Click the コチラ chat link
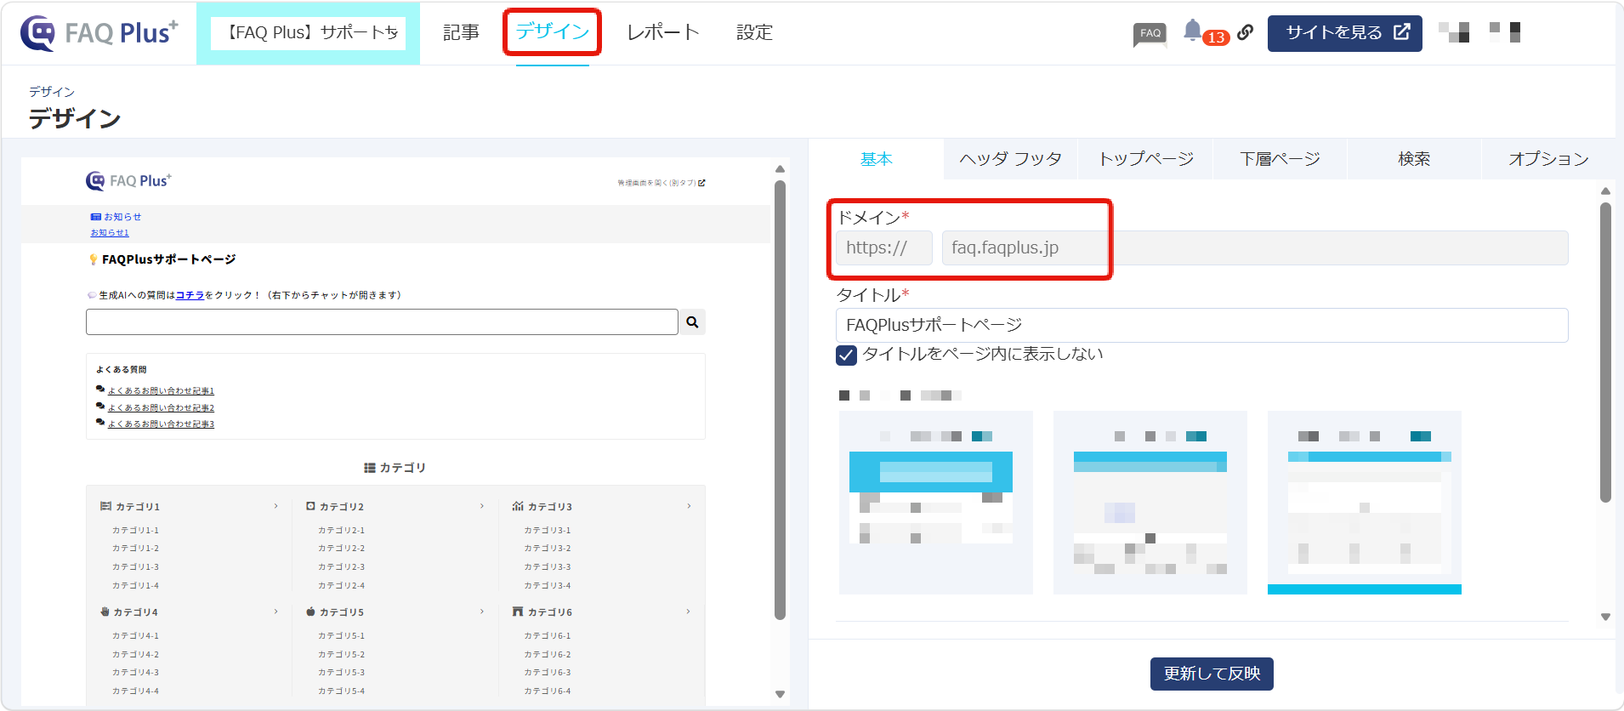 point(190,295)
